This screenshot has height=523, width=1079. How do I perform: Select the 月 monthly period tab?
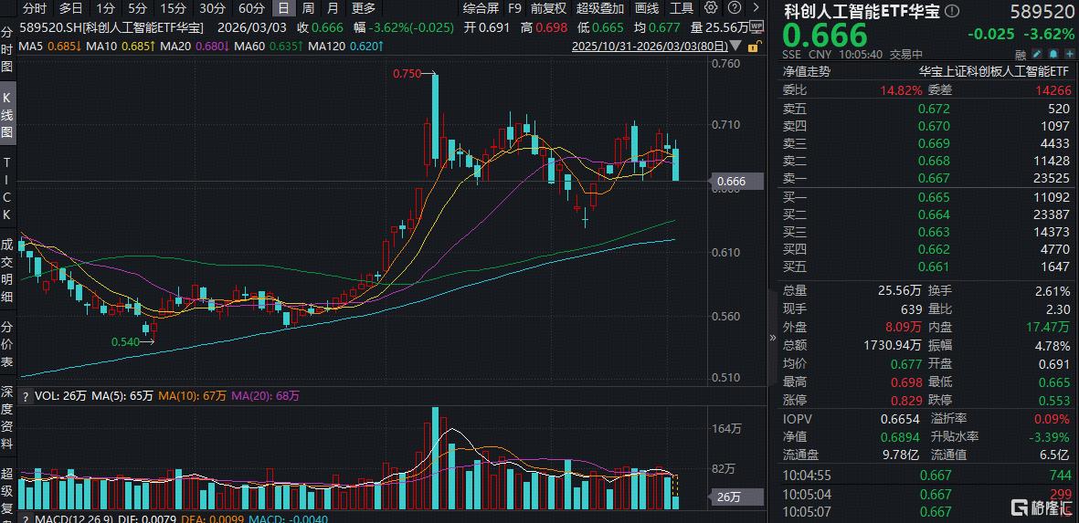pos(333,8)
